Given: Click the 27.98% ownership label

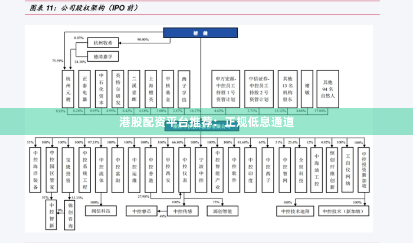Looking at the screenshot, I should [143, 196].
